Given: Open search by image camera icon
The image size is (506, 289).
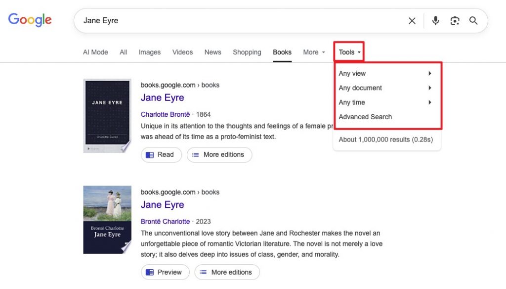Looking at the screenshot, I should 455,21.
